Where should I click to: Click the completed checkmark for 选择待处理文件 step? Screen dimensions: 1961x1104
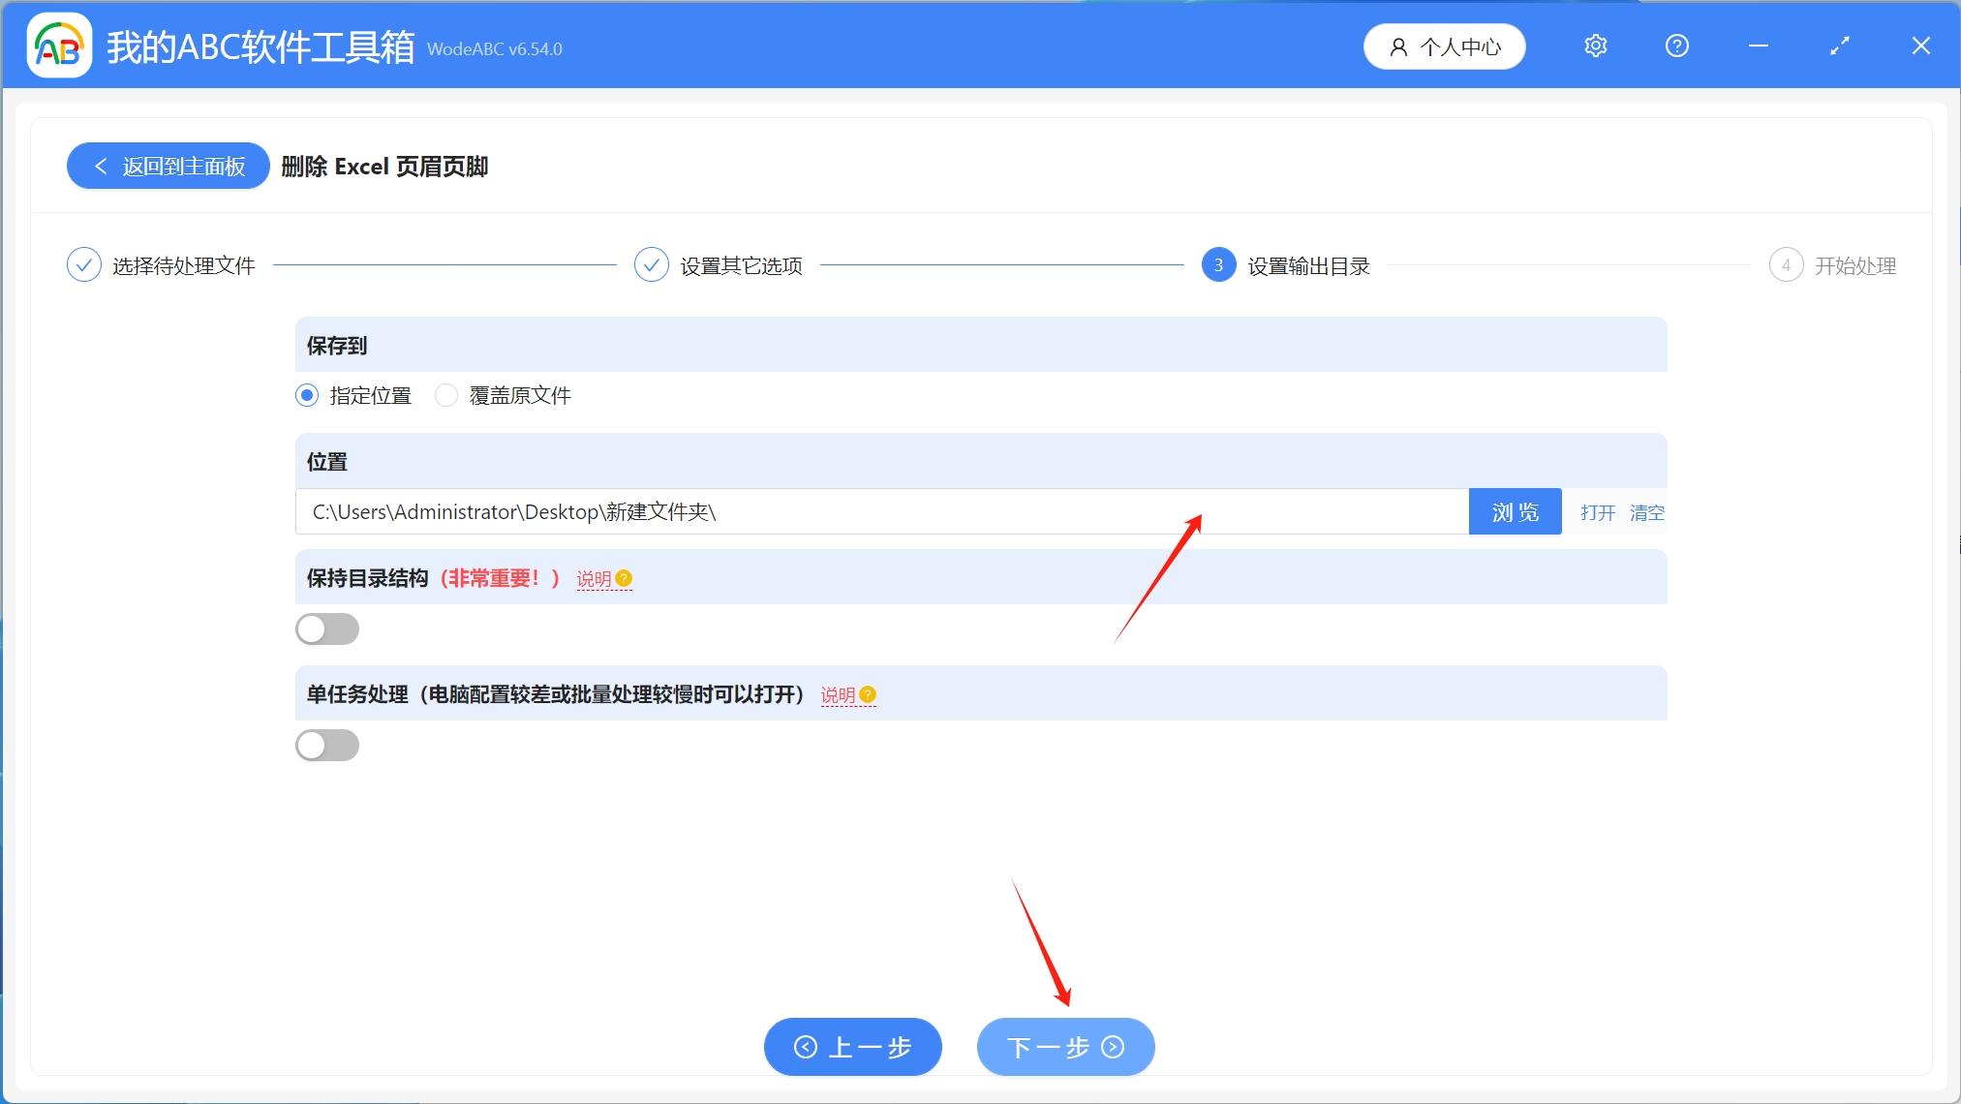[83, 263]
